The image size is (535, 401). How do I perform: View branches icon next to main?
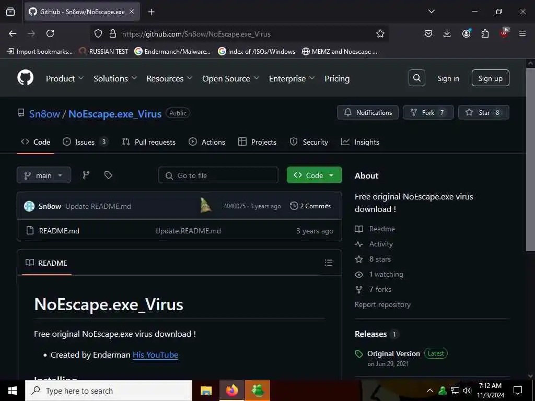pyautogui.click(x=86, y=175)
